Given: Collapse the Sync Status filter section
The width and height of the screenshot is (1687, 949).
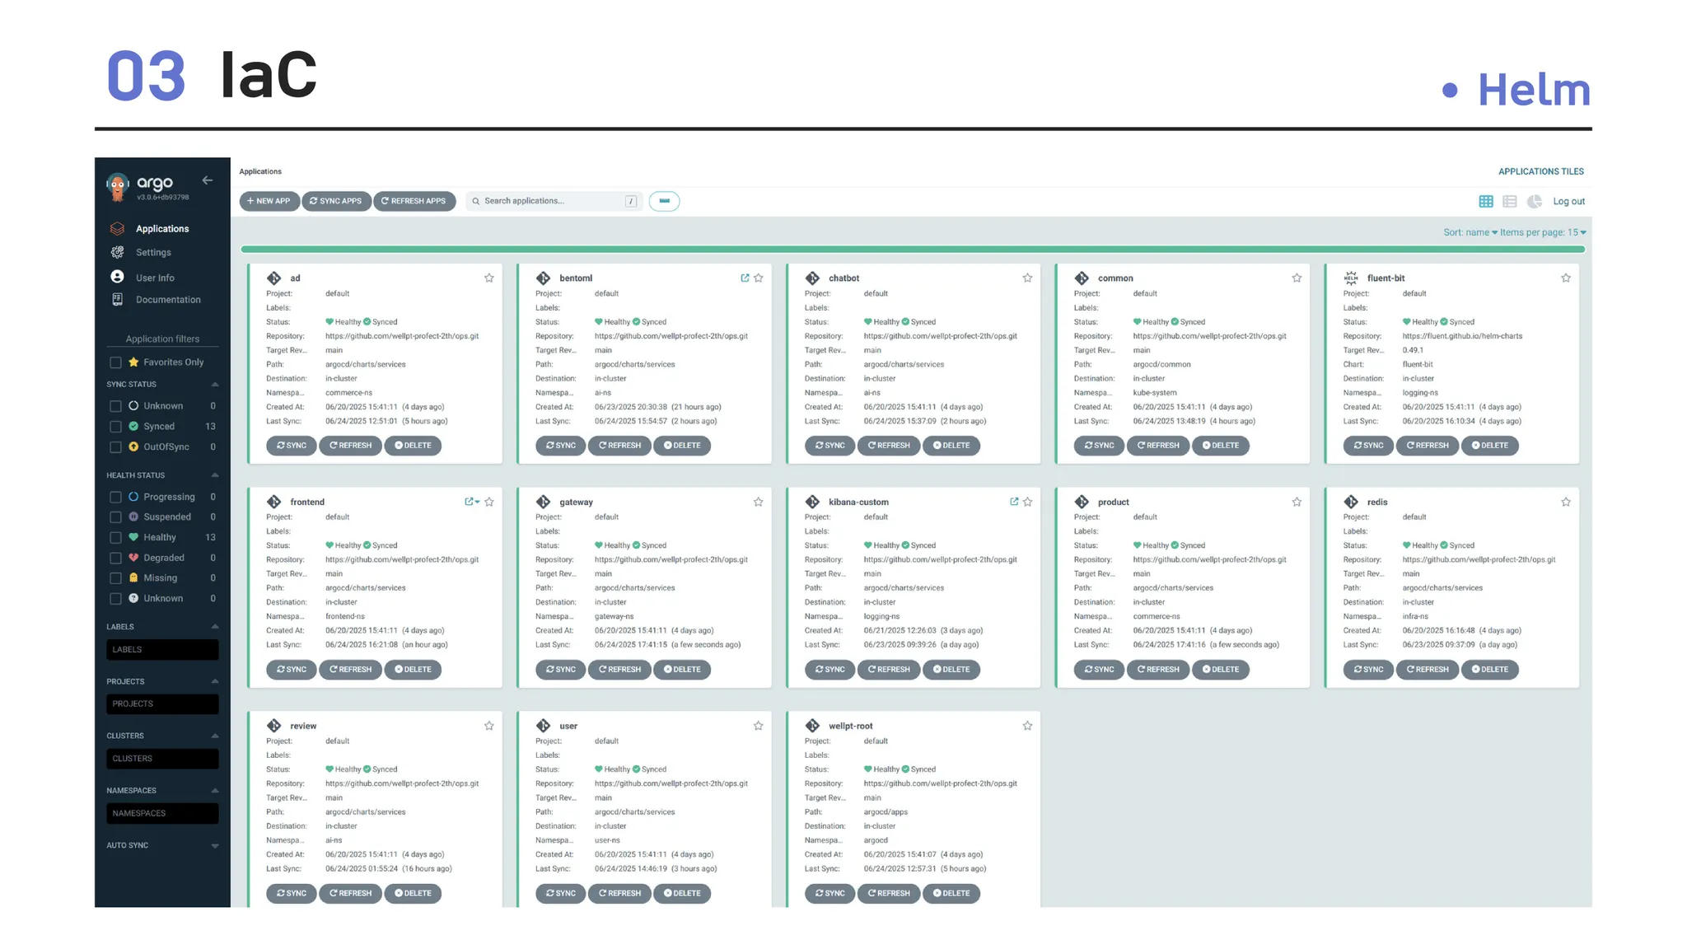Looking at the screenshot, I should click(215, 385).
